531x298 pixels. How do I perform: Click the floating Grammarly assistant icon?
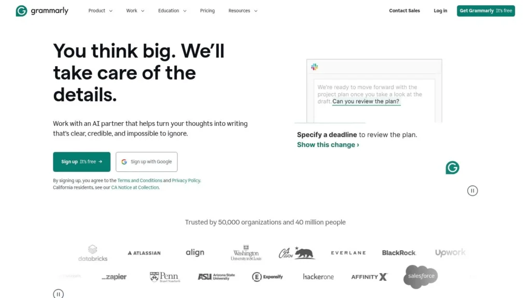click(452, 168)
